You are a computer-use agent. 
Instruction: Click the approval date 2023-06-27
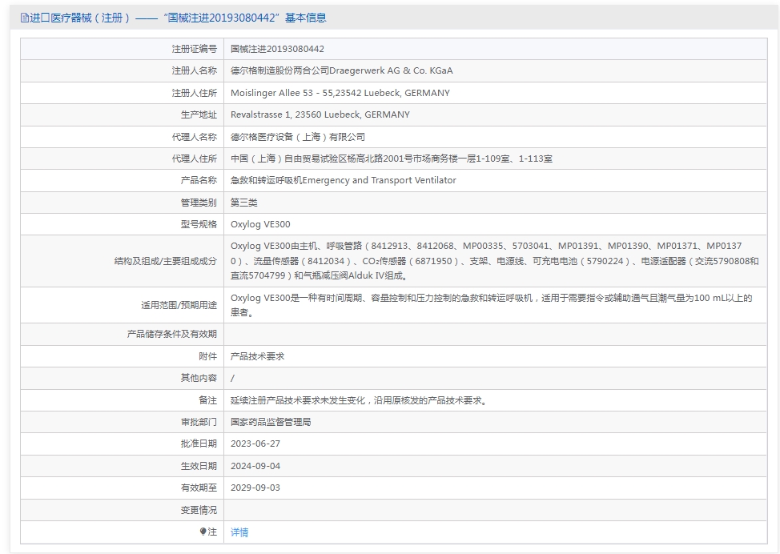[255, 444]
